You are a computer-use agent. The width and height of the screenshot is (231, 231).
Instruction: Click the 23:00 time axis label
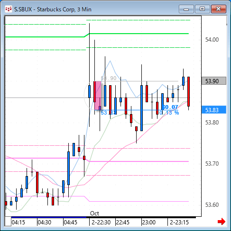(x=149, y=222)
